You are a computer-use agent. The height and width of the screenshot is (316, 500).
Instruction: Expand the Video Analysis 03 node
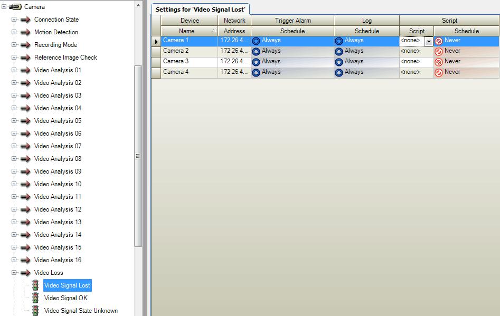[x=14, y=95]
